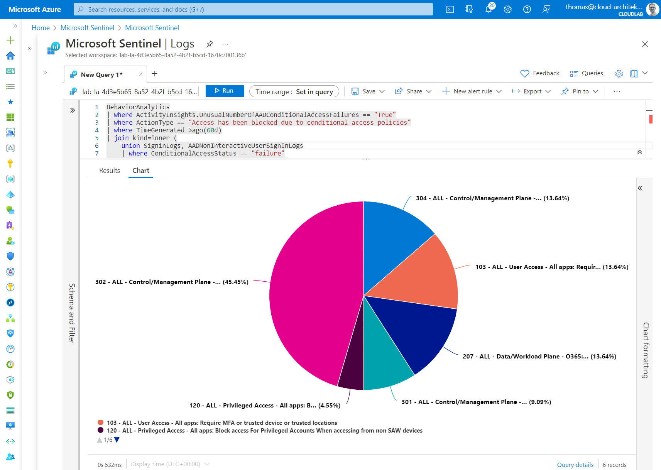Screen dimensions: 661x470
Task: Open the Home icon in the left sidebar
Action: 10,56
